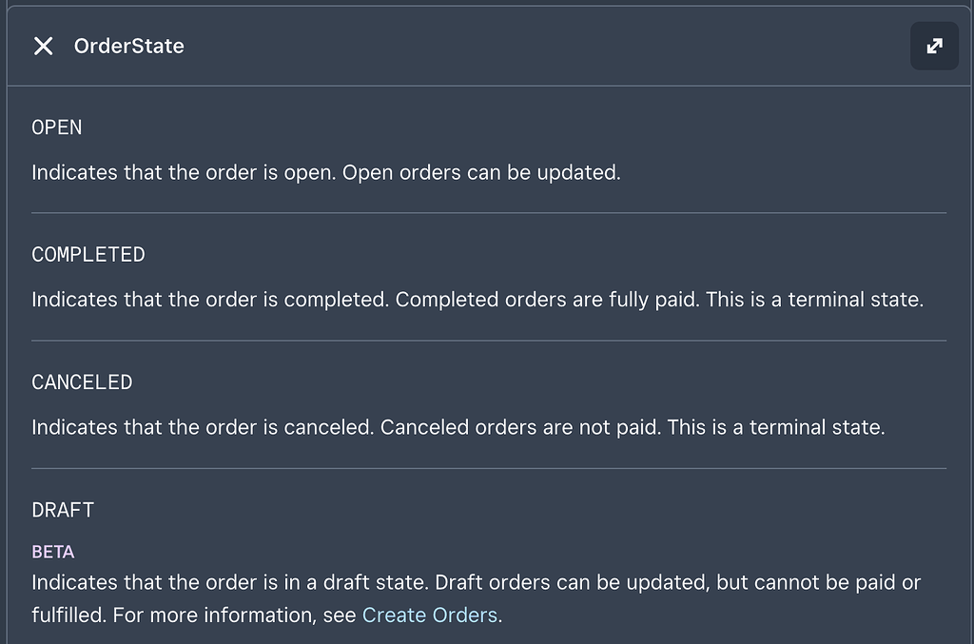Select the close icon beside OrderState
This screenshot has width=974, height=644.
coord(43,45)
